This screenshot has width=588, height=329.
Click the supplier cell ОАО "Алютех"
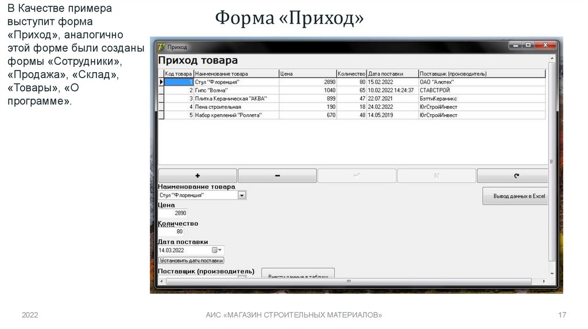pyautogui.click(x=482, y=82)
